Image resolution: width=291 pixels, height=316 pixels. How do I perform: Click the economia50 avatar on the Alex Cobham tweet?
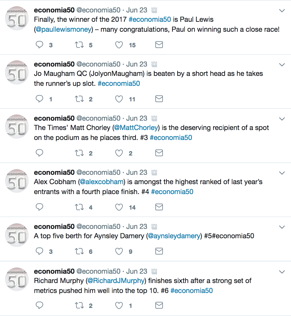(17, 181)
